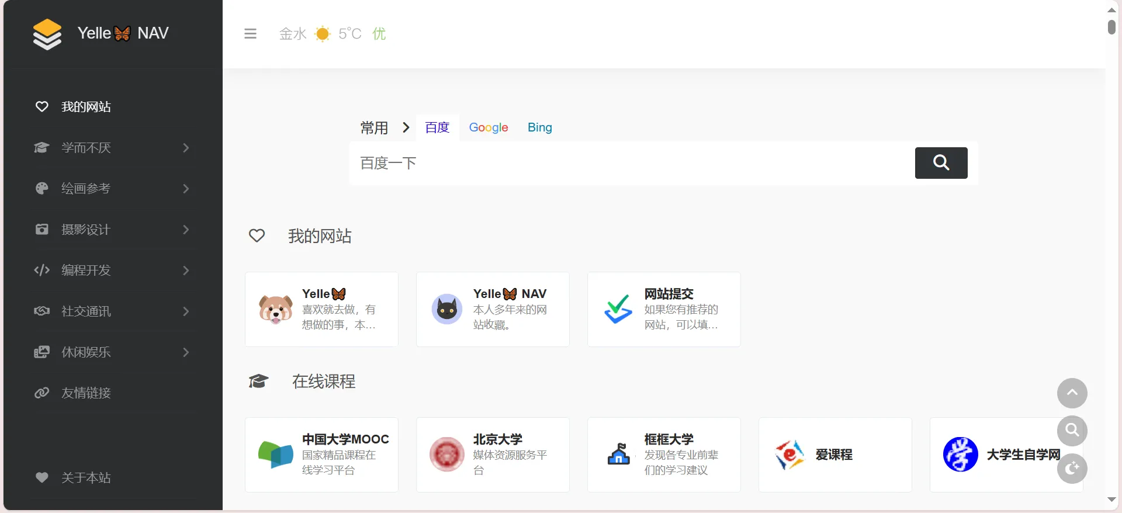Expand the 绘画参考 submenu chevron

point(186,188)
